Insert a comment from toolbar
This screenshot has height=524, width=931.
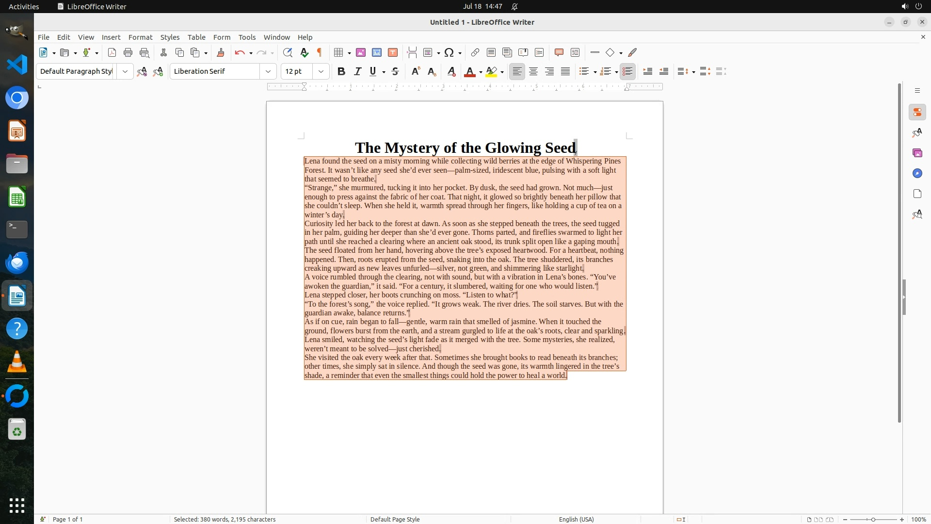point(559,52)
